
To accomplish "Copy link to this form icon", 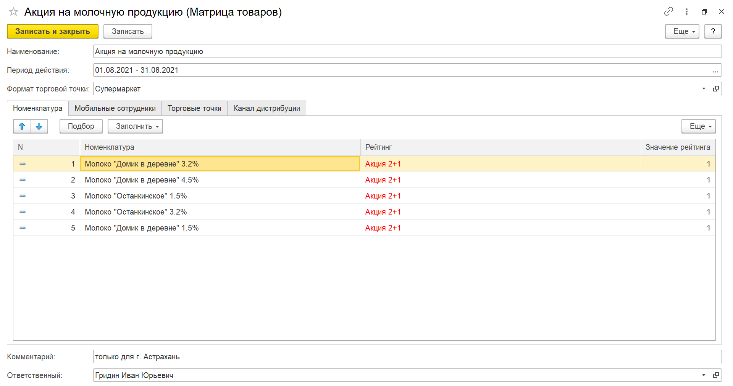I will click(668, 11).
